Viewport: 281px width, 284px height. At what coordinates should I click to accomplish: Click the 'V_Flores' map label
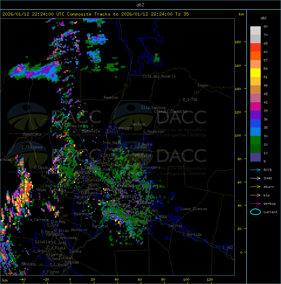tap(51, 272)
